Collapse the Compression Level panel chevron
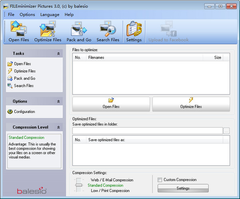Image resolution: width=240 pixels, height=199 pixels. [x=58, y=127]
